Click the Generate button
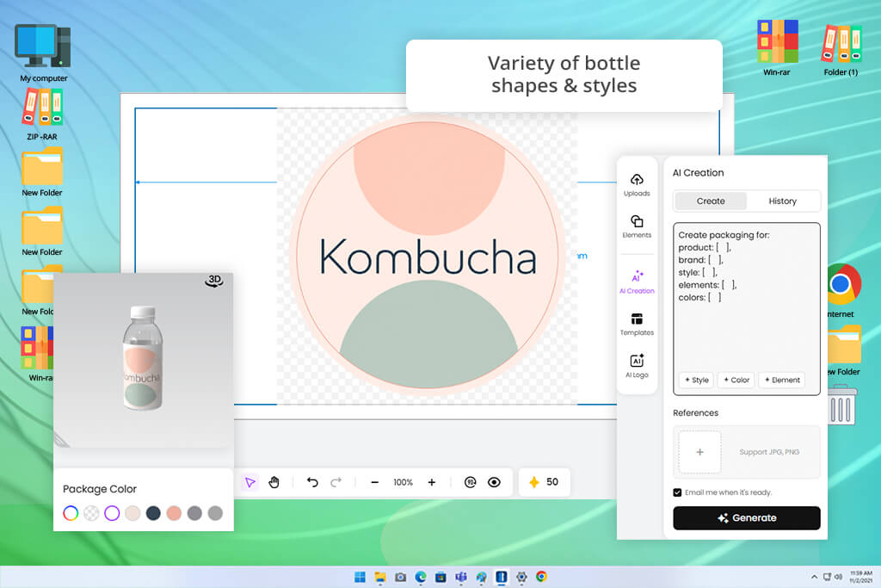The width and height of the screenshot is (881, 588). pyautogui.click(x=746, y=517)
